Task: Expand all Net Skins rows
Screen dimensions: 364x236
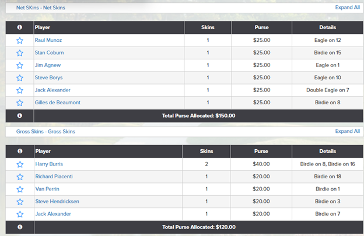Action: pyautogui.click(x=347, y=8)
